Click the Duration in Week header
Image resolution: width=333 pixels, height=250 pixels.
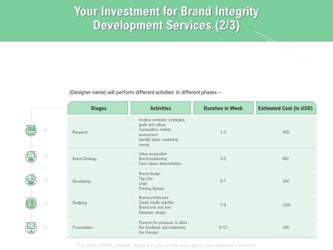click(x=223, y=108)
